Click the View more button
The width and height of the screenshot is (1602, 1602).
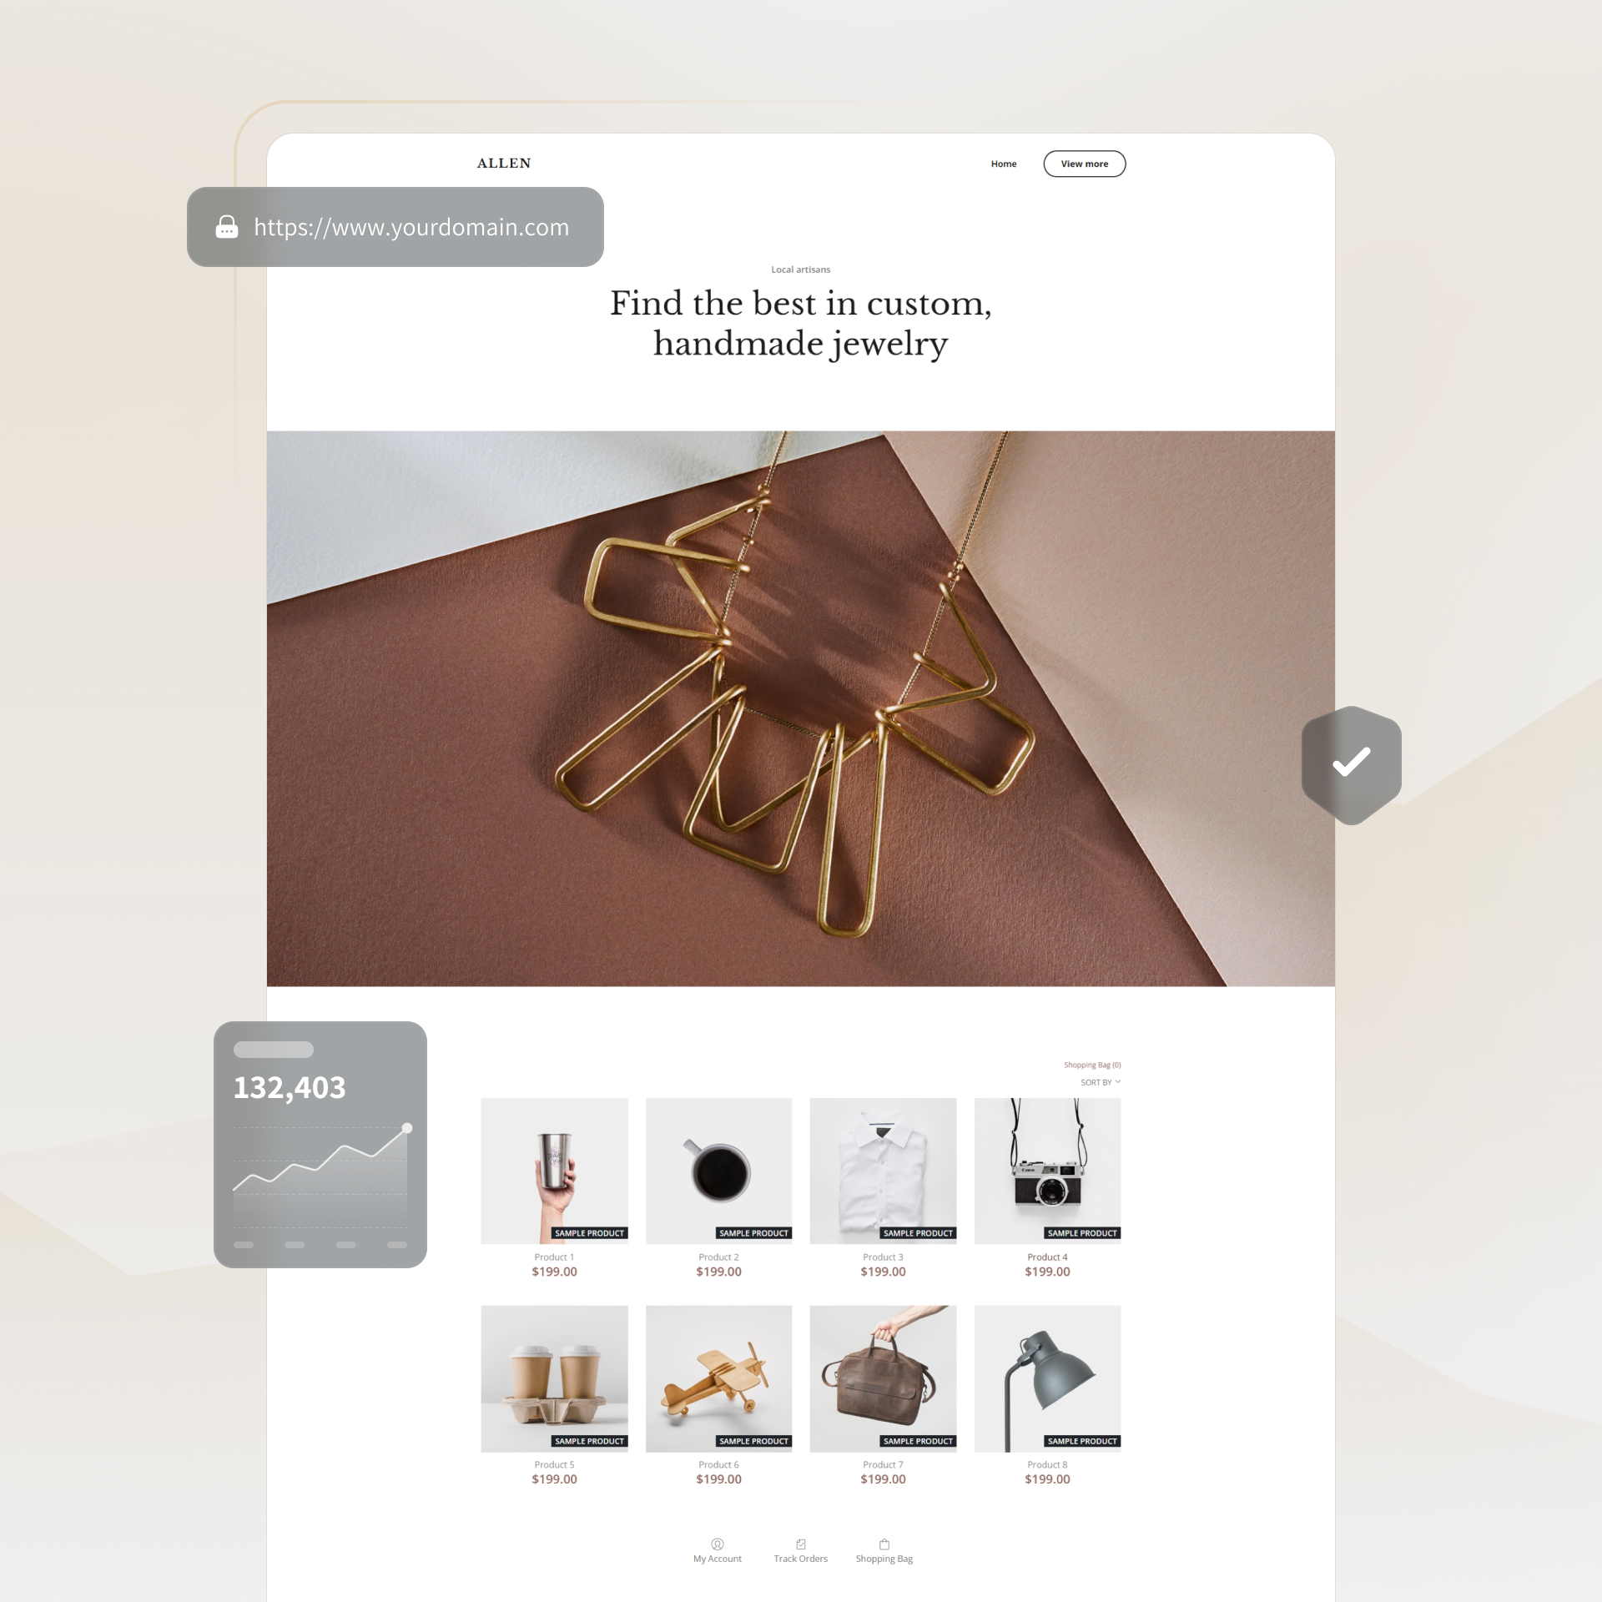(x=1087, y=163)
